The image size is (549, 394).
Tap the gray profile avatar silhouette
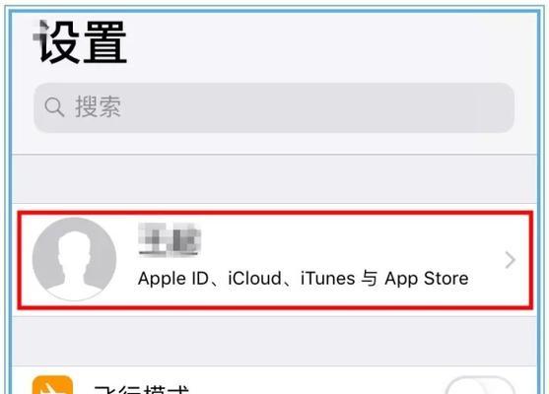[x=74, y=259]
